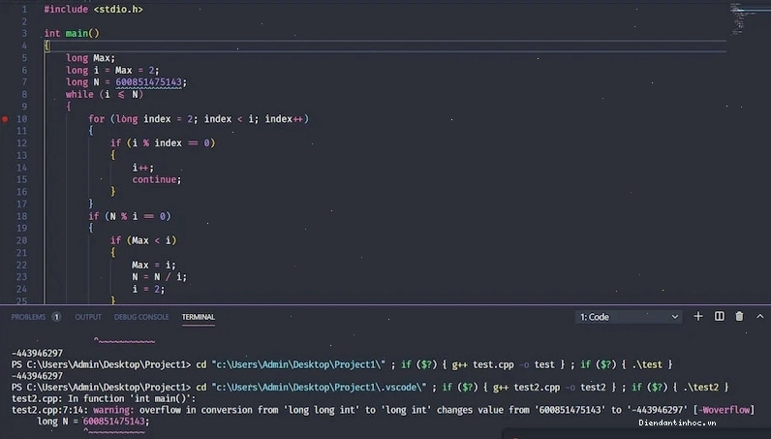Click the new terminal plus icon
Image resolution: width=771 pixels, height=439 pixels.
697,317
